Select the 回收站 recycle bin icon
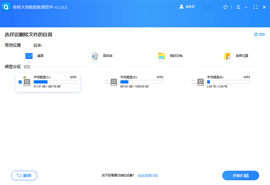The width and height of the screenshot is (270, 185). 95,56
